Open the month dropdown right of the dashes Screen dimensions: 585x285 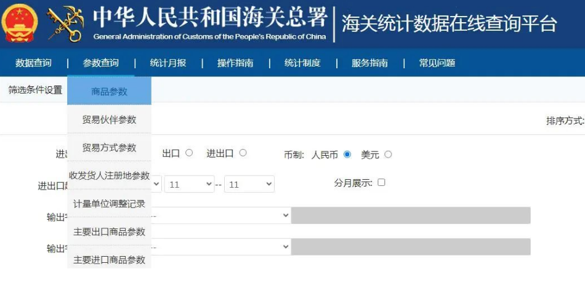coord(249,184)
